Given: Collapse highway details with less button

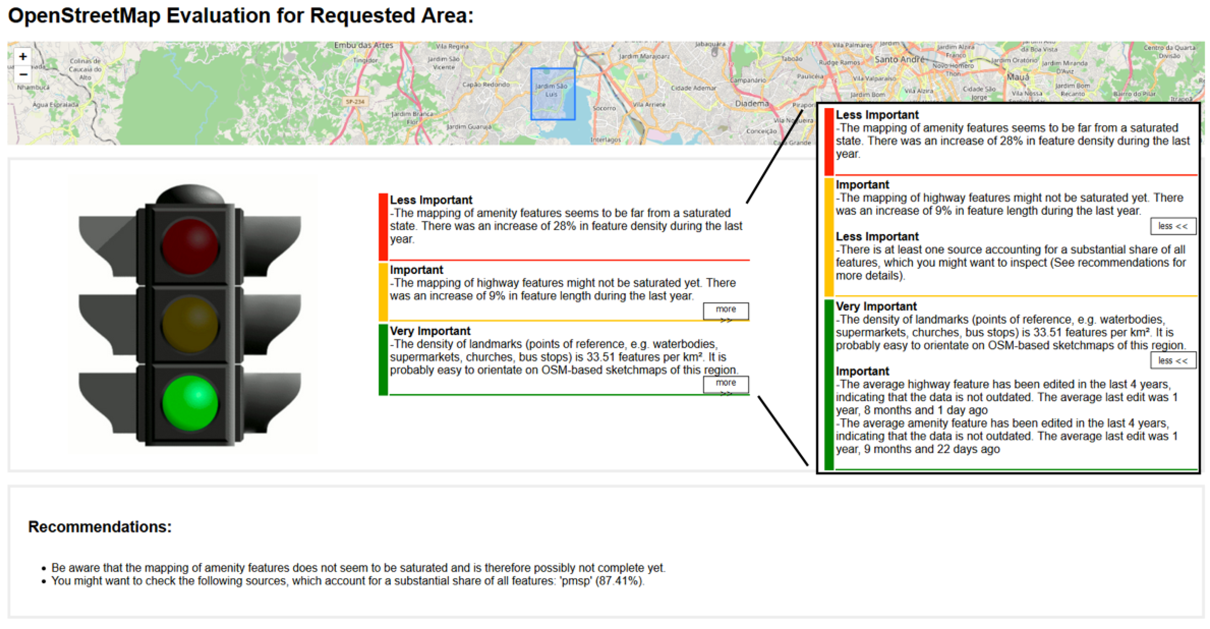Looking at the screenshot, I should pyautogui.click(x=1173, y=226).
